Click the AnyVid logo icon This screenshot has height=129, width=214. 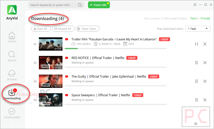[12, 10]
